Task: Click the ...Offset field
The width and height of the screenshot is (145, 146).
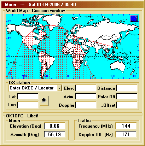Action: pyautogui.click(x=127, y=105)
